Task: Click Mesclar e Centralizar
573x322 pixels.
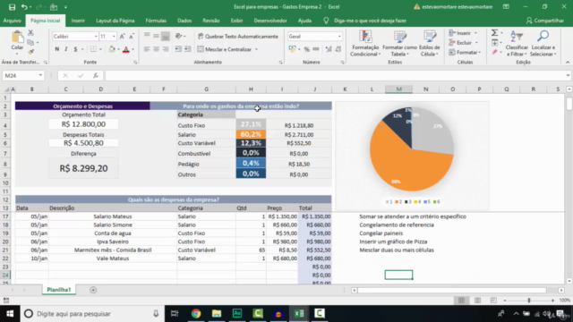Action: [x=225, y=49]
